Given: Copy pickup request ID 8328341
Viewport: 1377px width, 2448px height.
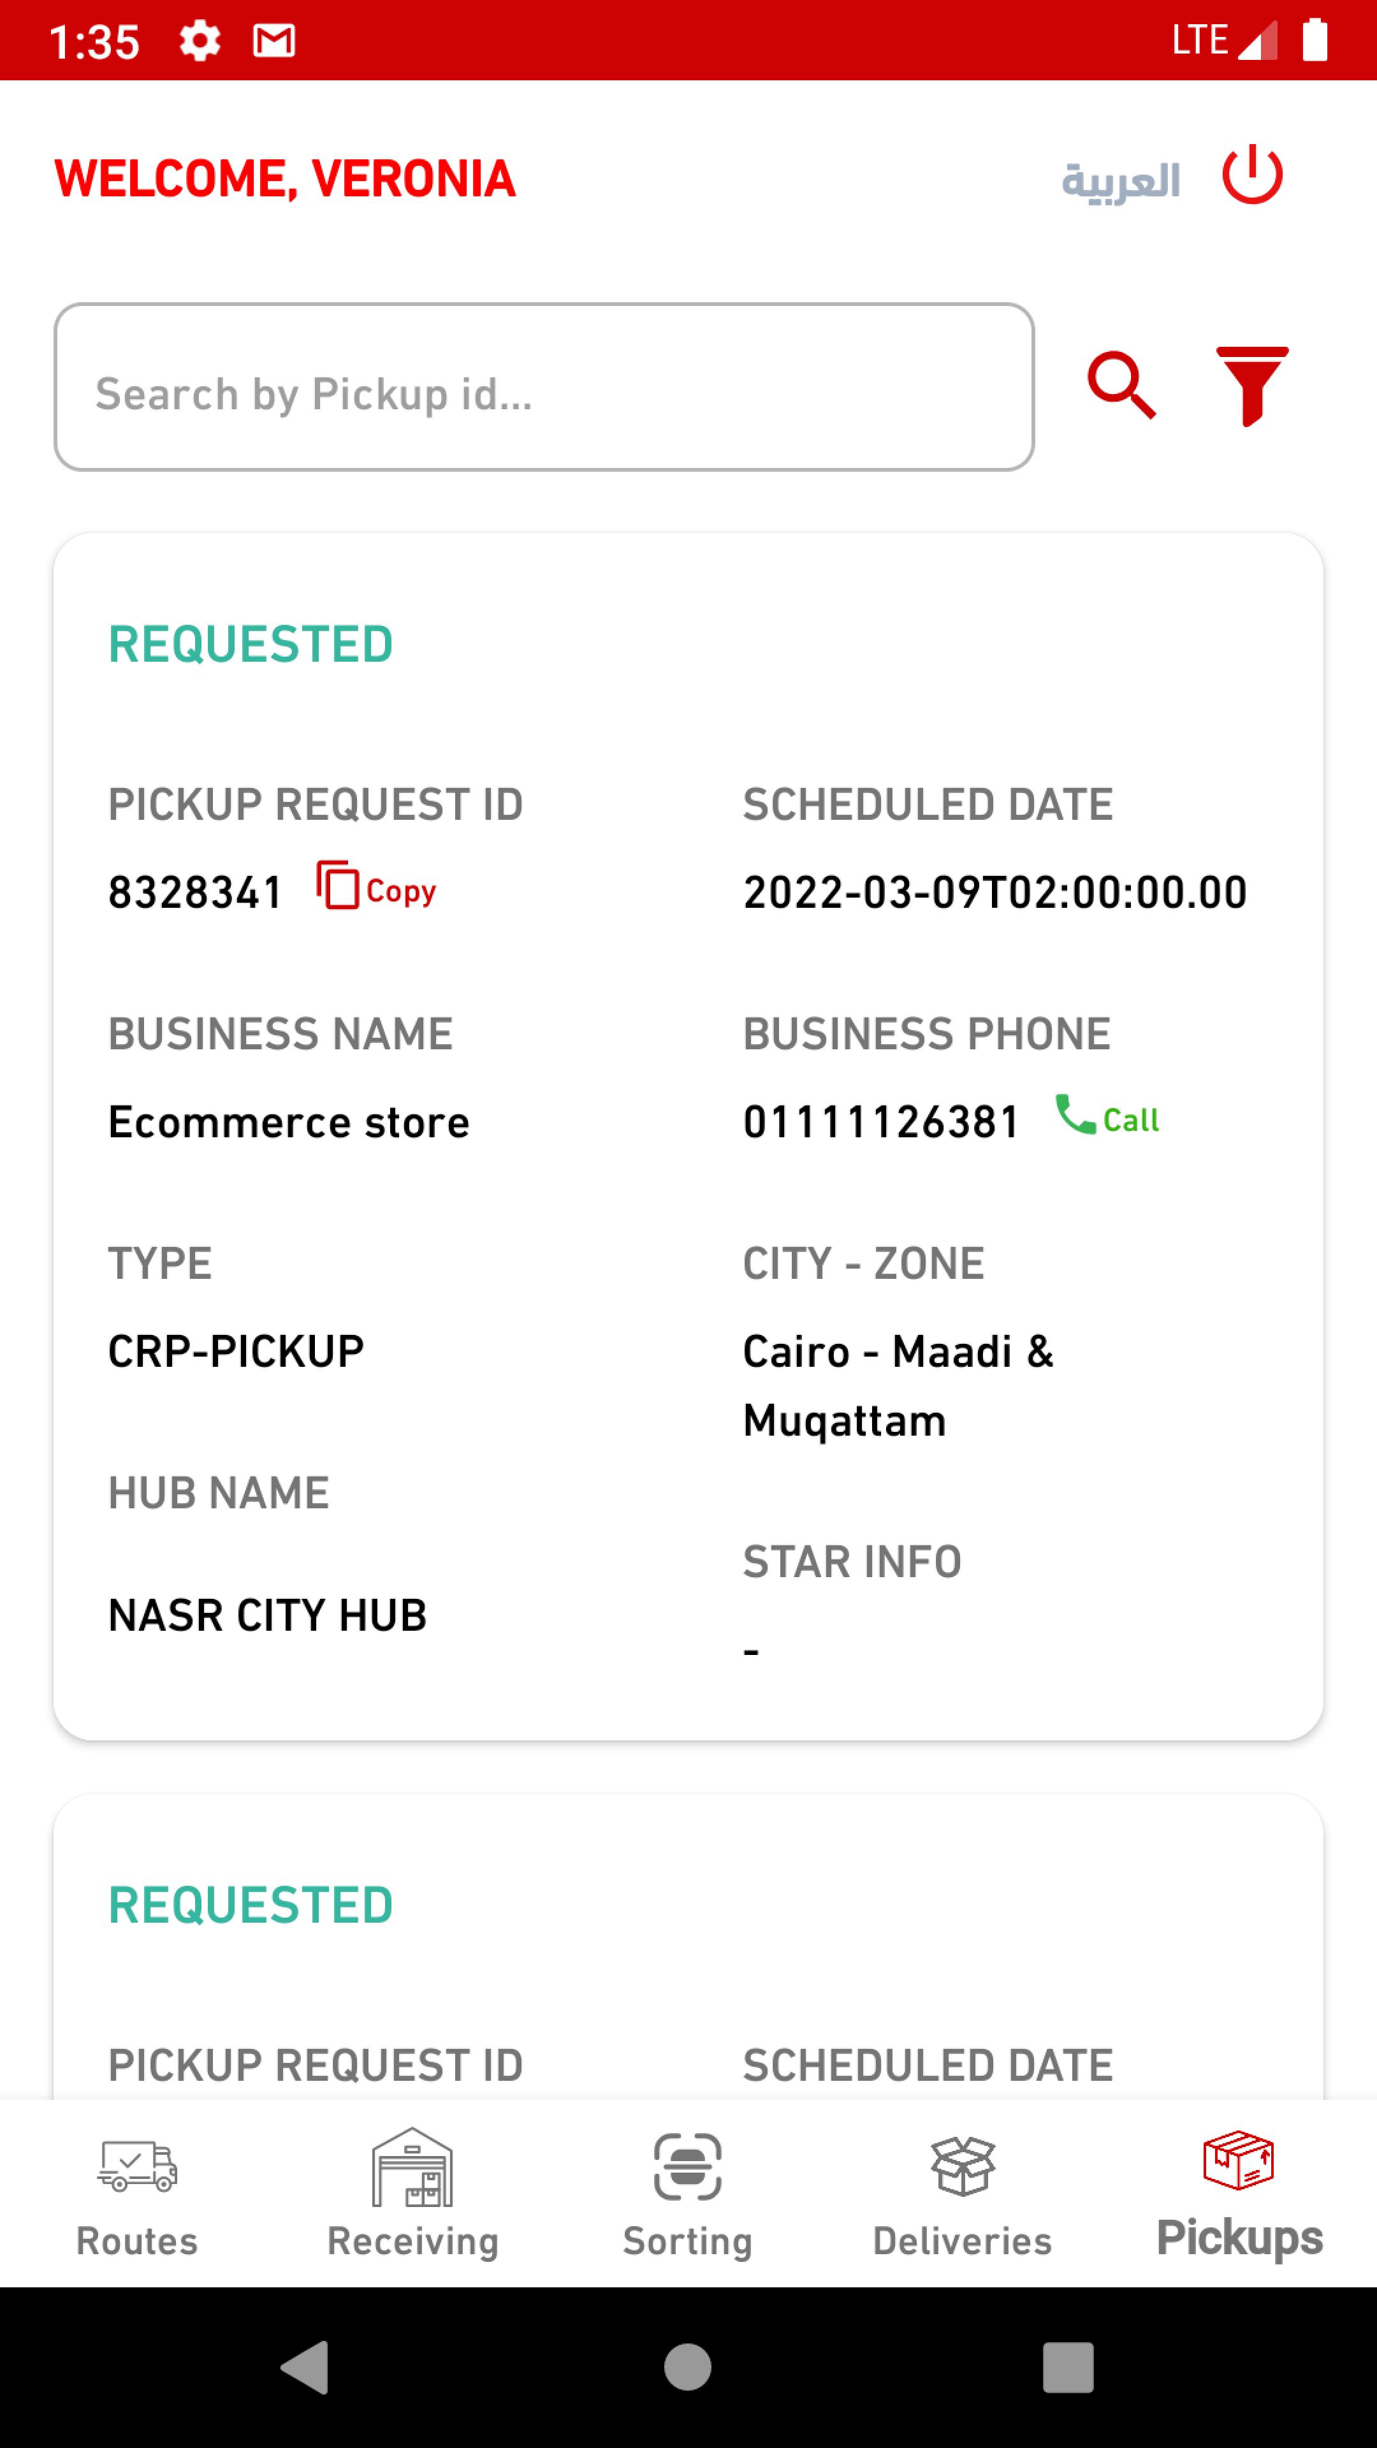Looking at the screenshot, I should [376, 885].
